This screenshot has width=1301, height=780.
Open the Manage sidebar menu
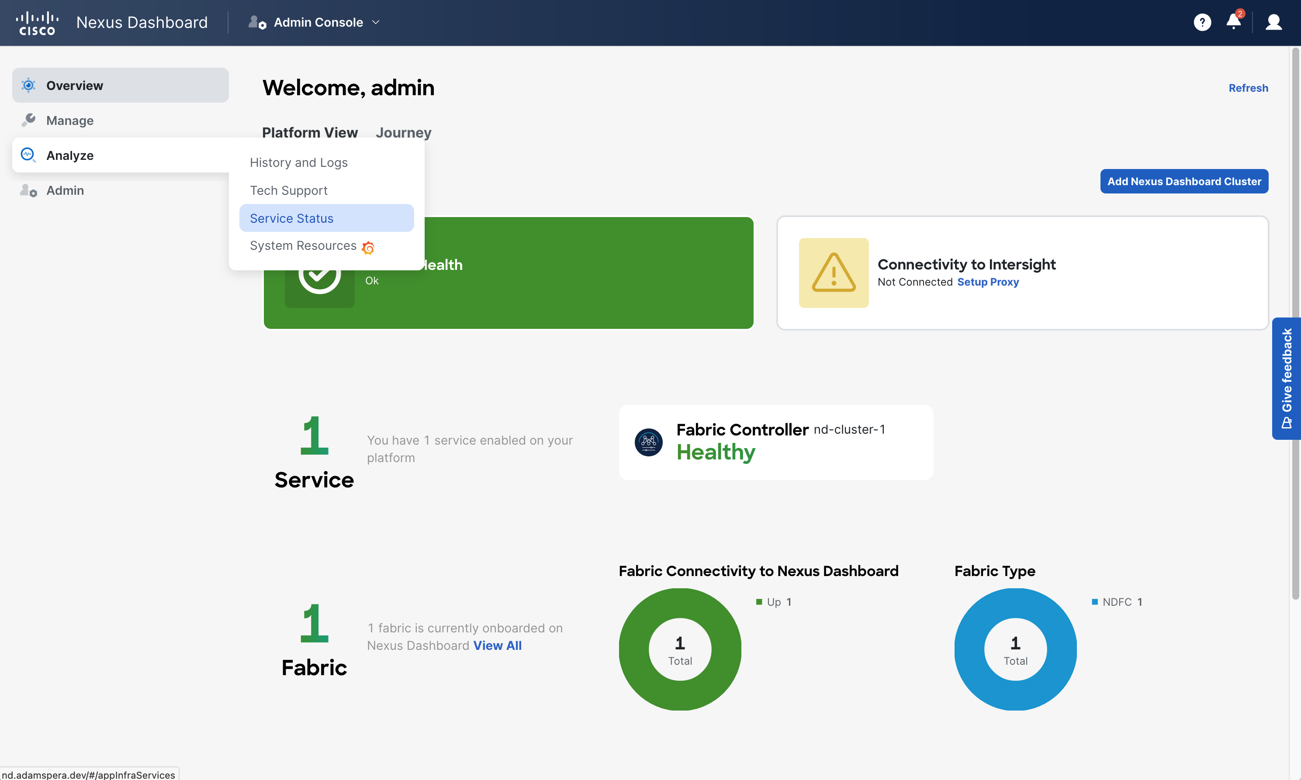121,121
